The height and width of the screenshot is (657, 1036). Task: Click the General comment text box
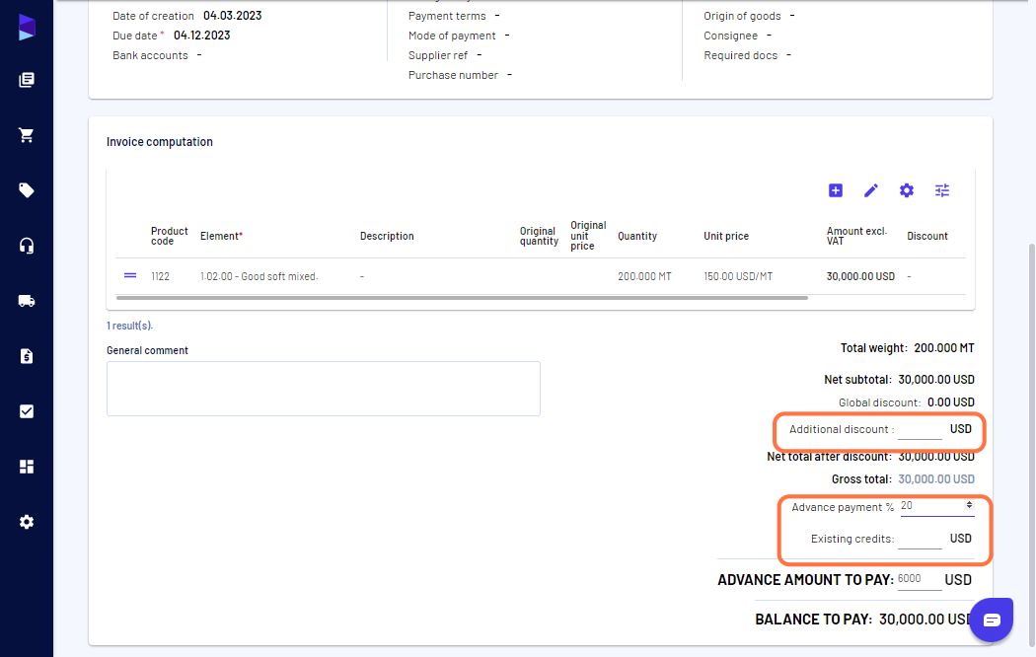click(323, 389)
